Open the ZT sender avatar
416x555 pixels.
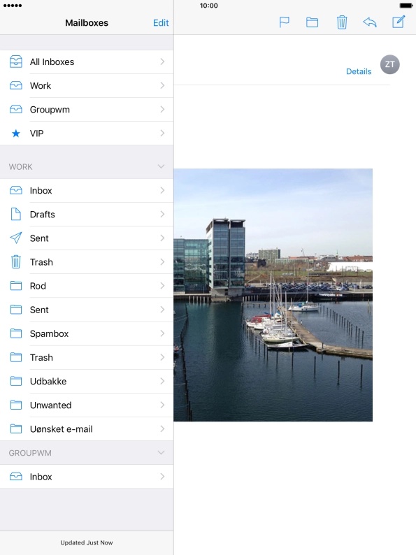click(x=390, y=64)
